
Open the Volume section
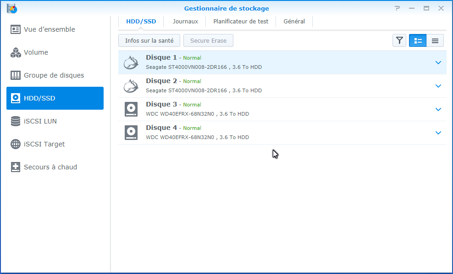[x=55, y=52]
